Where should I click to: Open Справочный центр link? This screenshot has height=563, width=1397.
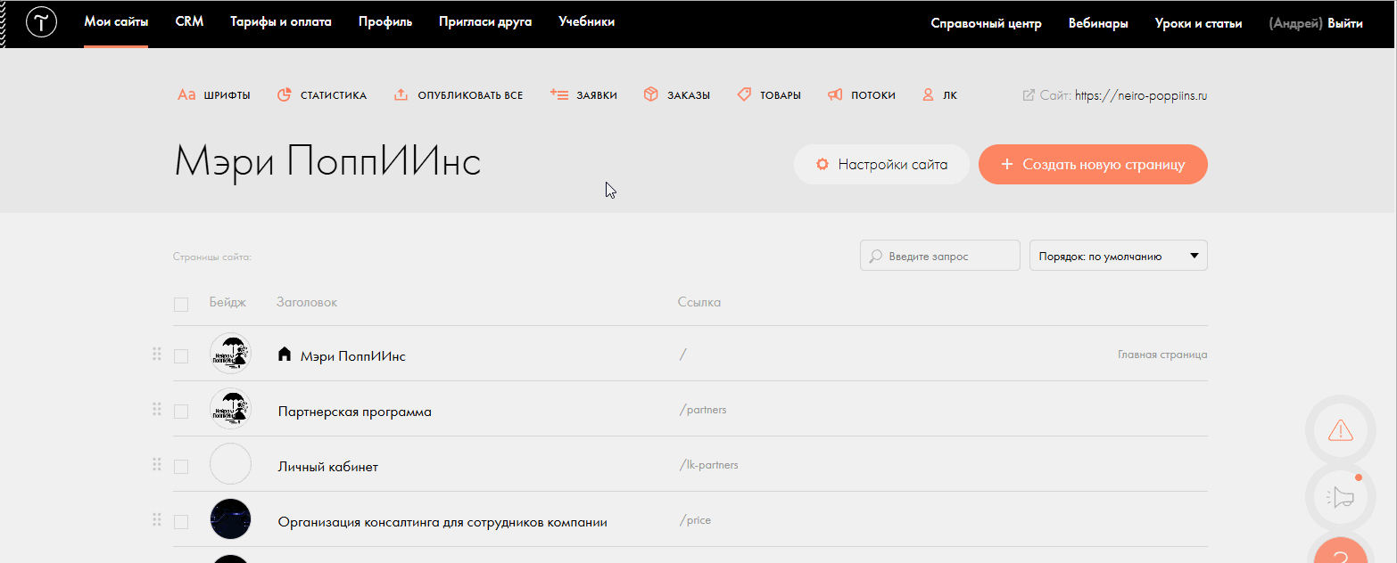[986, 24]
